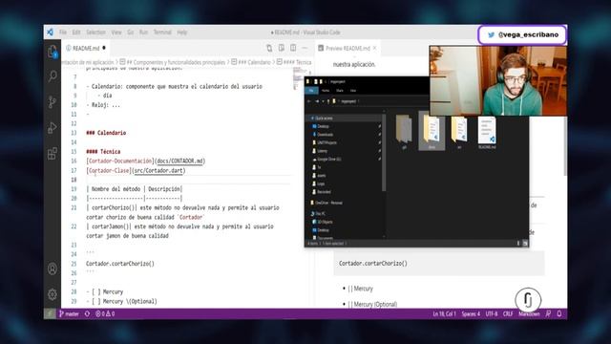The image size is (611, 344).
Task: Switch File Explorer to large icons view
Action: click(x=525, y=244)
